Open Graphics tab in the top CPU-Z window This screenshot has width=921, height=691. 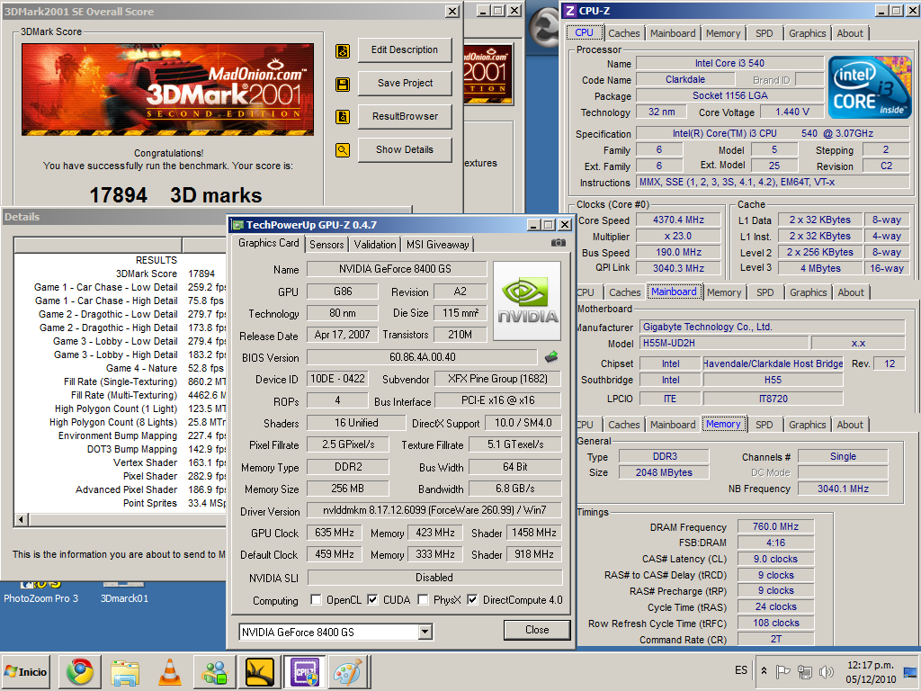[x=807, y=33]
